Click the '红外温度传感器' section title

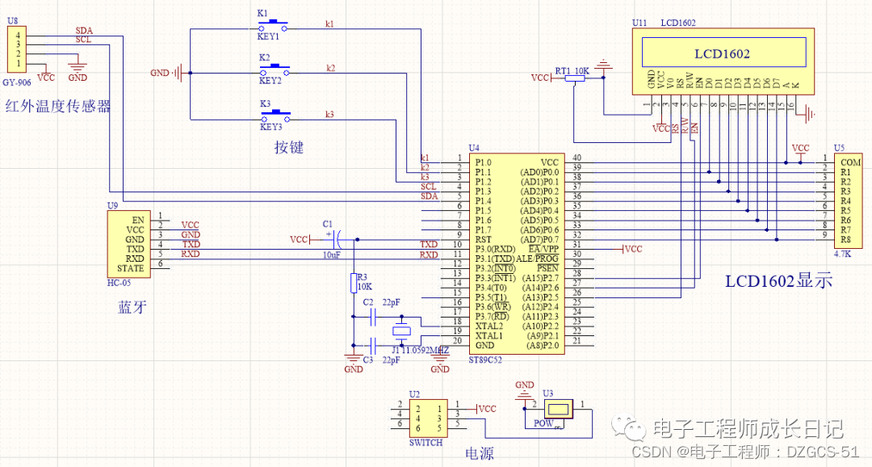click(58, 107)
